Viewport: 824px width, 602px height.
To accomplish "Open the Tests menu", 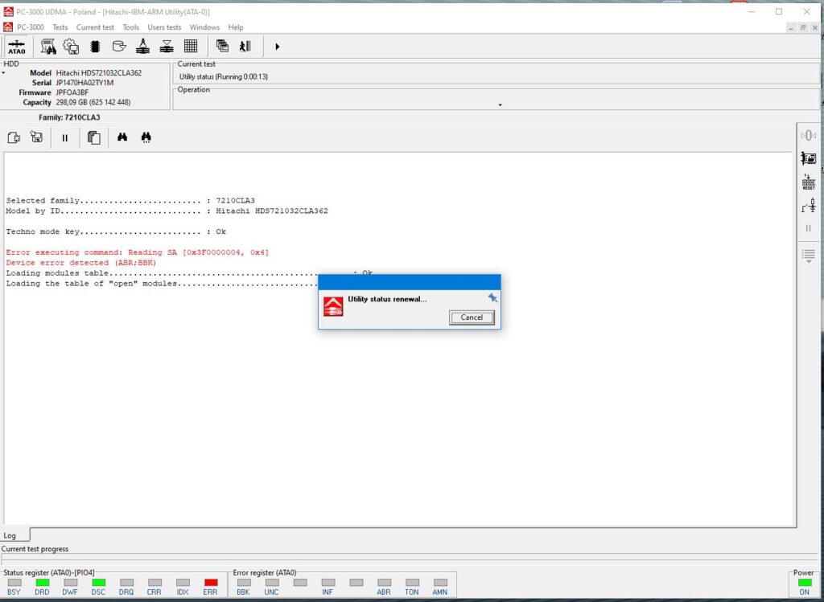I will pos(60,27).
